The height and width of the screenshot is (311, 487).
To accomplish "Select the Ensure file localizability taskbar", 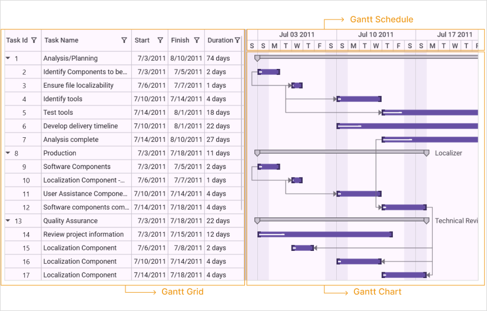I will click(297, 85).
